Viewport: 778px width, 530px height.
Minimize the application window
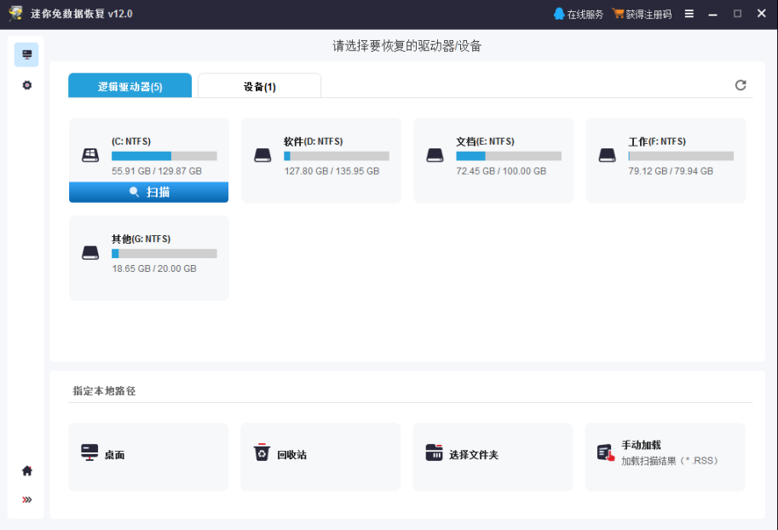(713, 14)
